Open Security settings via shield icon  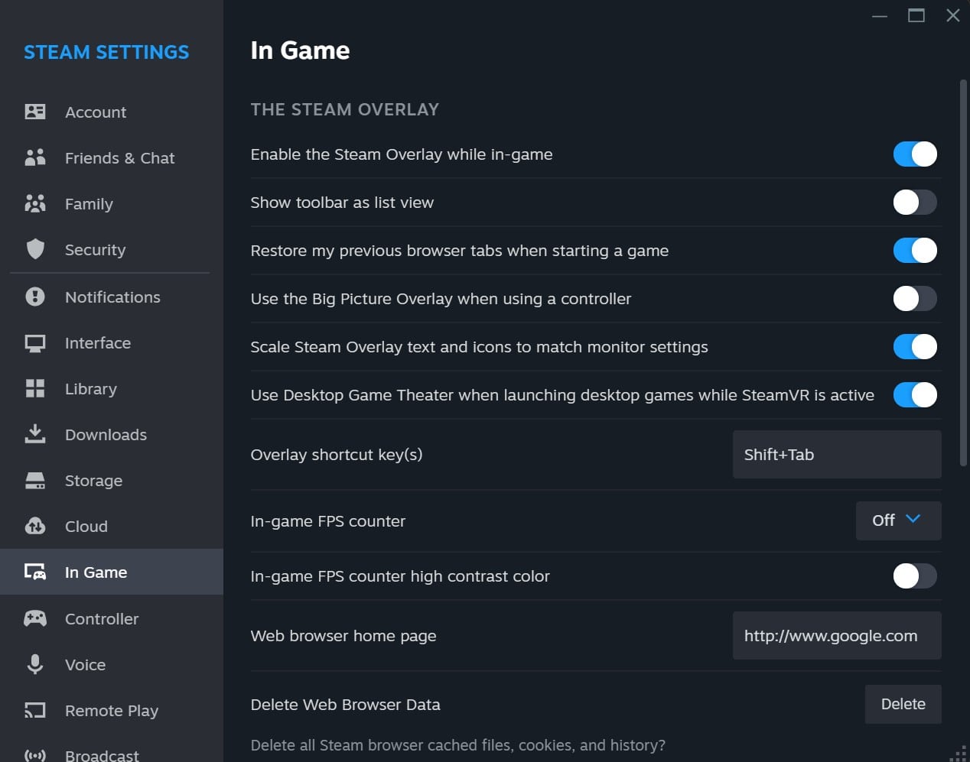[x=35, y=249]
